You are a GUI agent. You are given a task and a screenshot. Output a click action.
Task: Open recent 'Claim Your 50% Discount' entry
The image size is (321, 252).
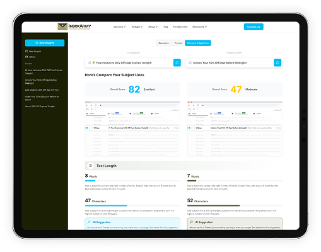(42, 98)
